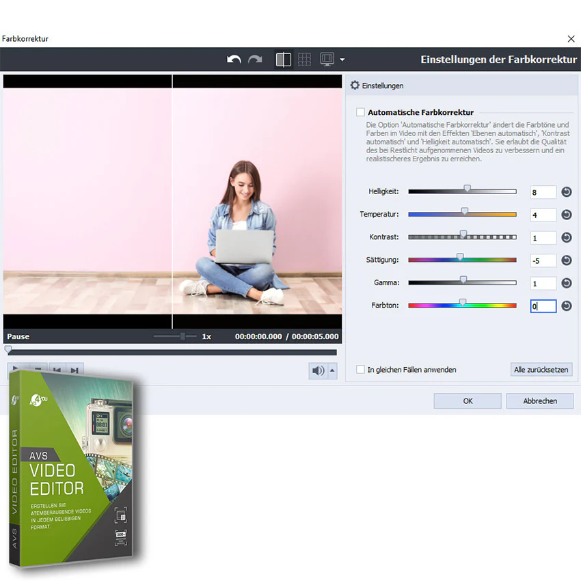This screenshot has height=581, width=581.
Task: Select the grid preview layout icon
Action: (x=305, y=59)
